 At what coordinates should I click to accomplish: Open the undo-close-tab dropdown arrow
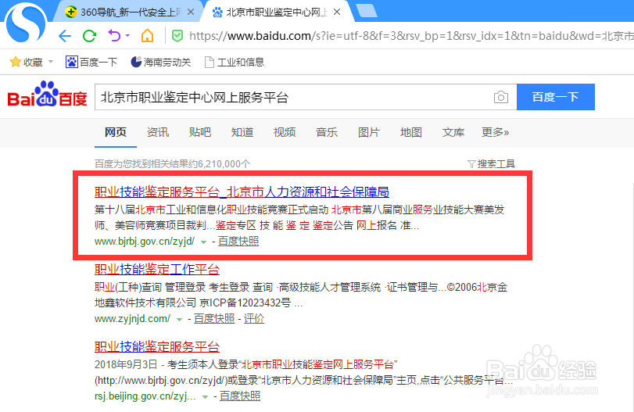pos(127,36)
